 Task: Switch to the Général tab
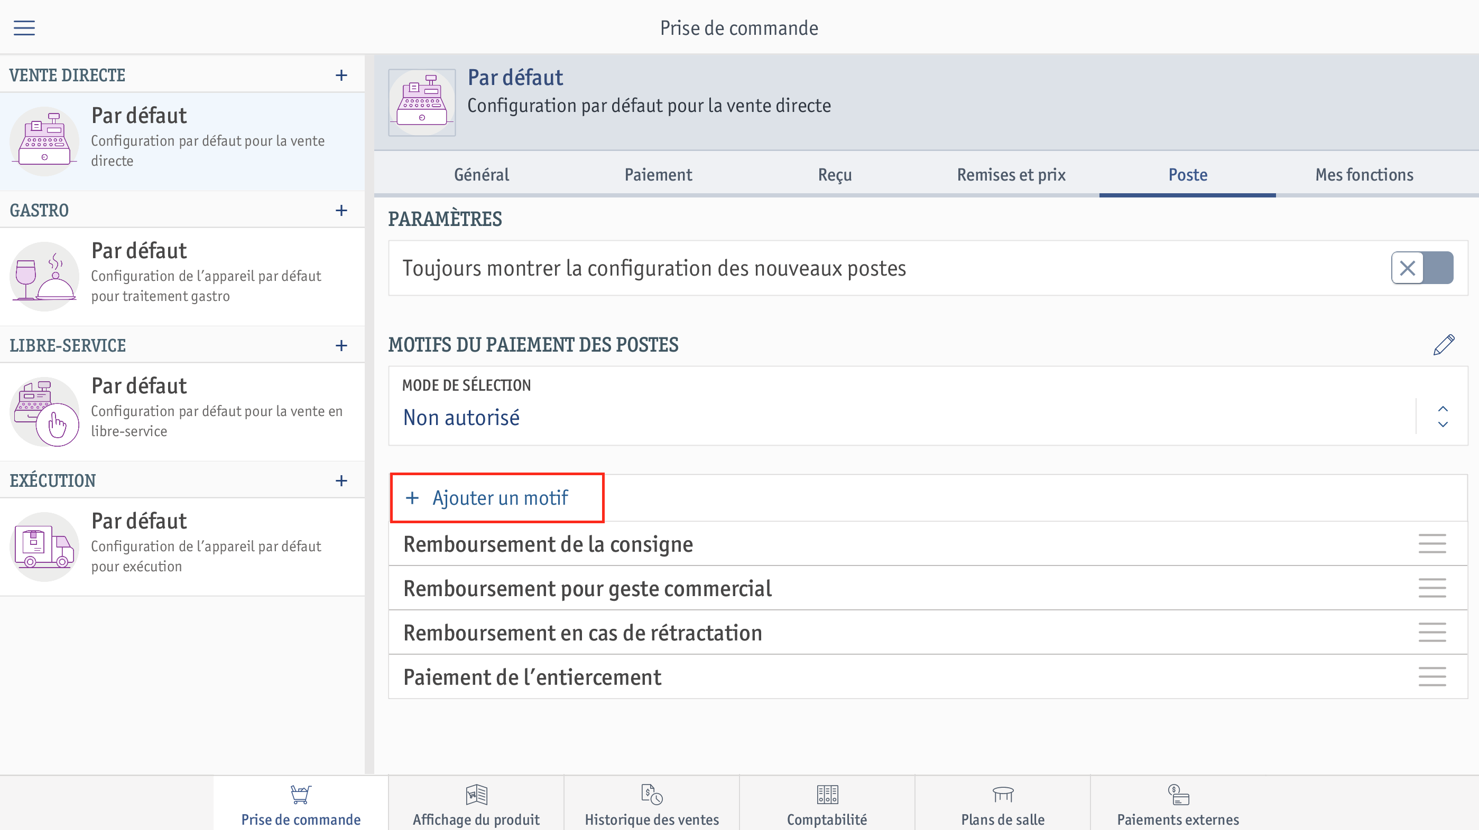point(481,174)
